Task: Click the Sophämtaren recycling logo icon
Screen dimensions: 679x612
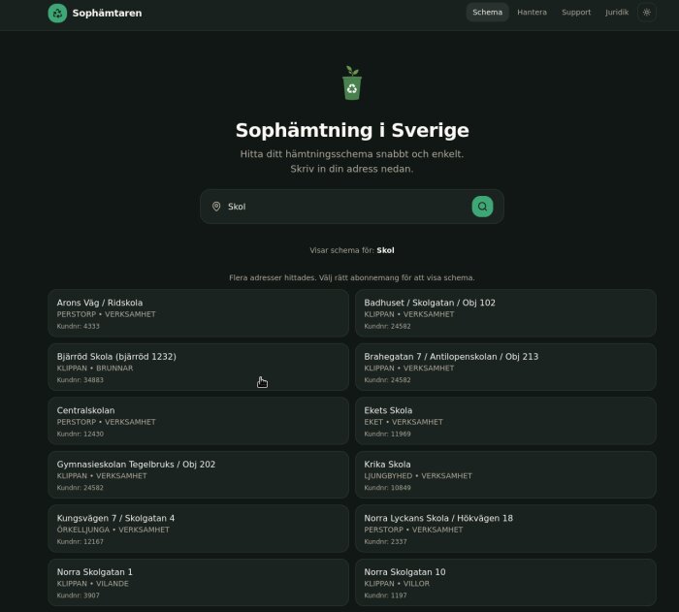Action: (57, 13)
